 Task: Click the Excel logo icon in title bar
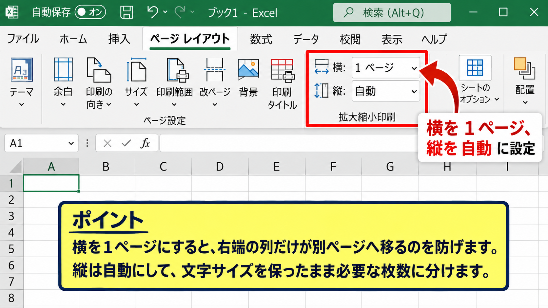tap(12, 12)
